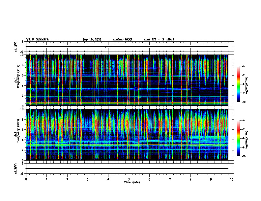Click the '-6' label on ch.1 colorbar
261x201 pixels.
pyautogui.click(x=243, y=66)
